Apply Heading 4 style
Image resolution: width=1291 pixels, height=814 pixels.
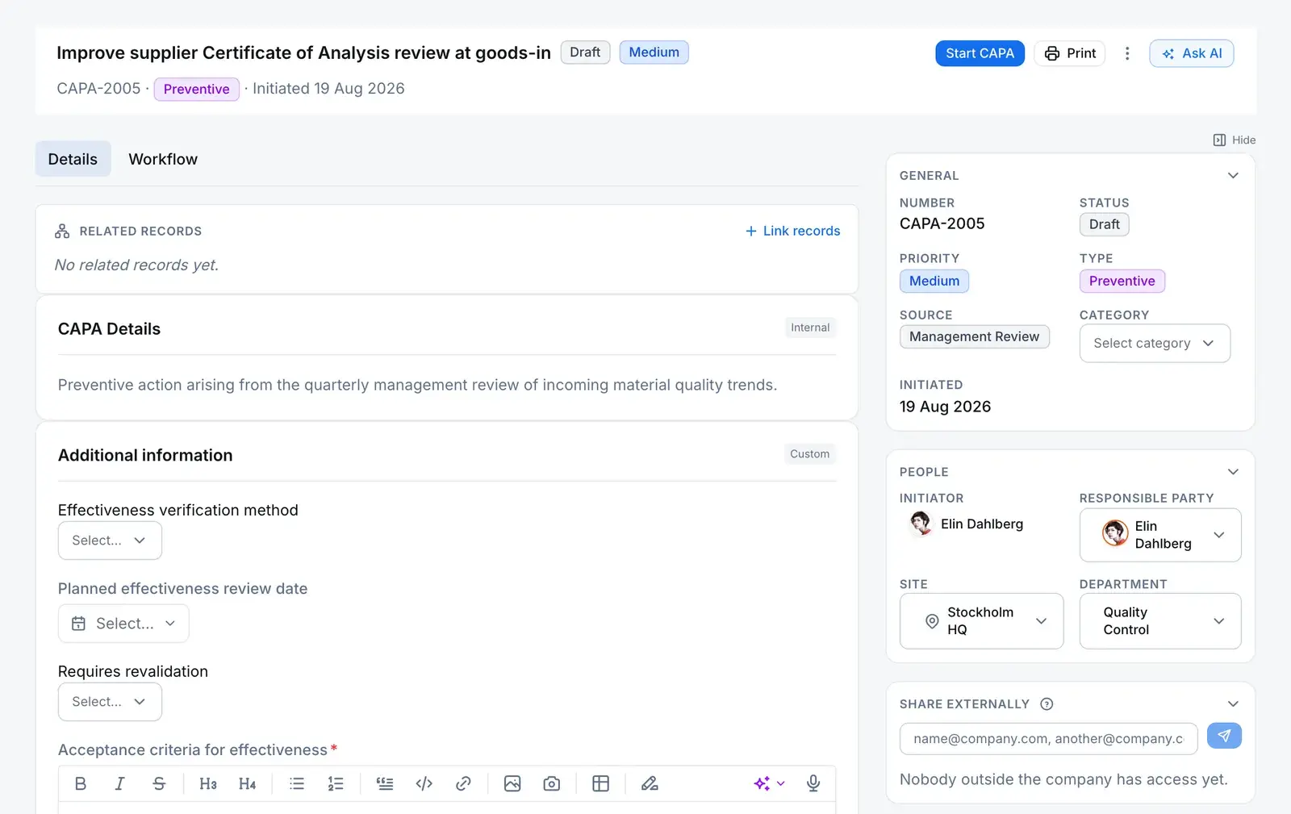[248, 783]
